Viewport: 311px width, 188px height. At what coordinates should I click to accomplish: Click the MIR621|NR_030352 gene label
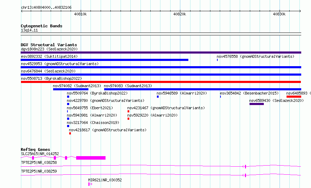pyautogui.click(x=105, y=180)
